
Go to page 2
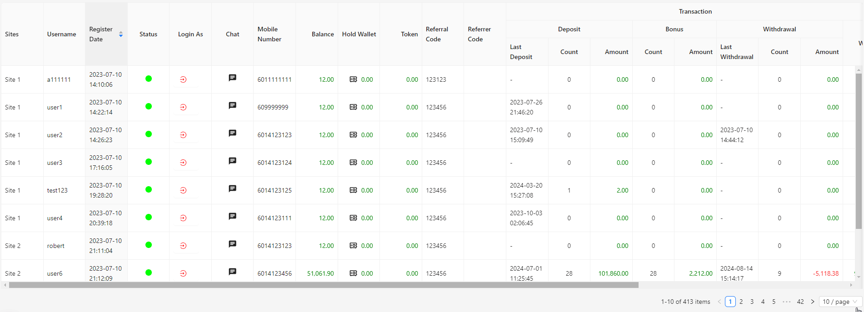741,302
